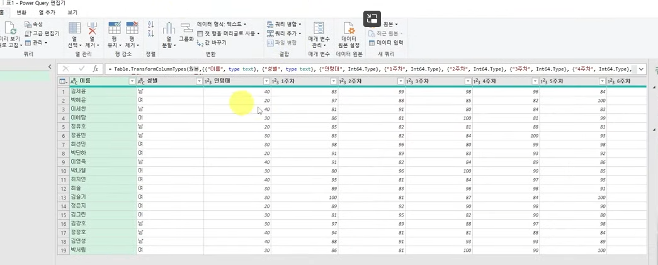The height and width of the screenshot is (265, 658).
Task: Select the 4주차 column header
Action: [506, 81]
